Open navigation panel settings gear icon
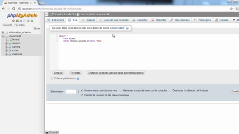This screenshot has height=134, width=239. click(x=28, y=21)
